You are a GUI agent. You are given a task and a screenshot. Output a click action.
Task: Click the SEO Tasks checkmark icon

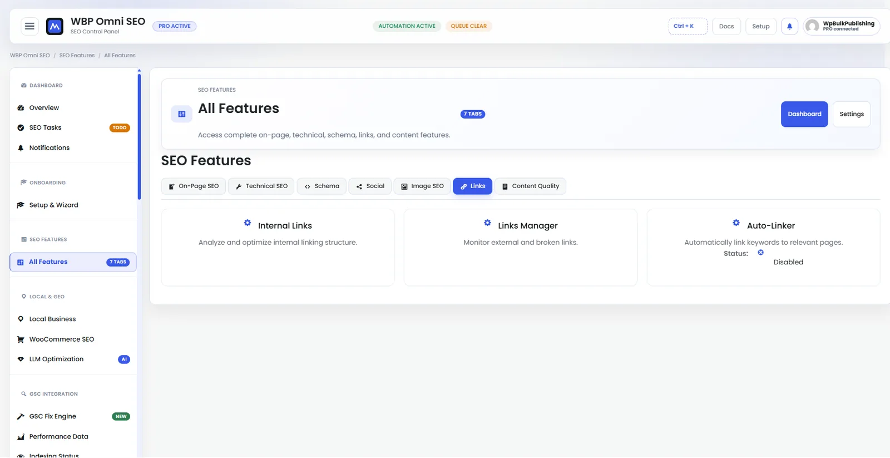21,128
